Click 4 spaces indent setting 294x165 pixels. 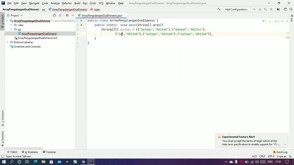pos(282,156)
